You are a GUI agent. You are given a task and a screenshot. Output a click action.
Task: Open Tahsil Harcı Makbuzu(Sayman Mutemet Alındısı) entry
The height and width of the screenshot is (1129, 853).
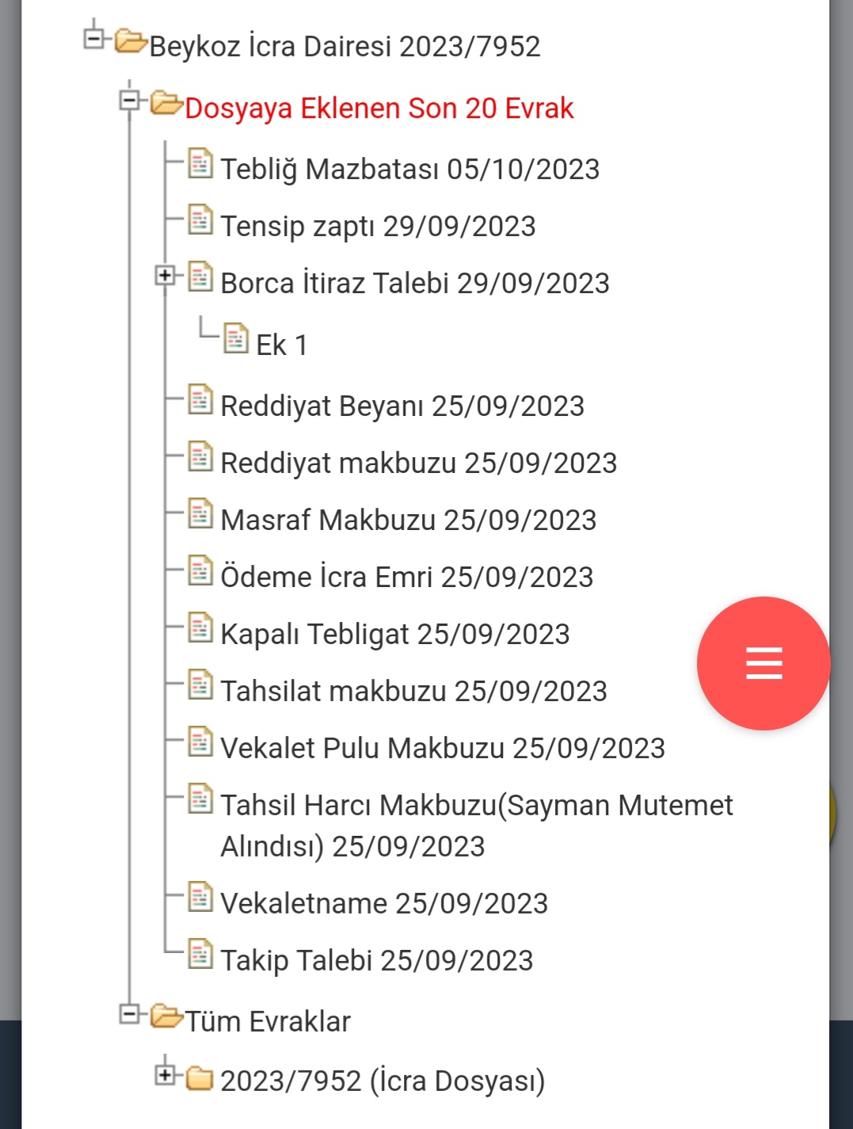tap(477, 826)
